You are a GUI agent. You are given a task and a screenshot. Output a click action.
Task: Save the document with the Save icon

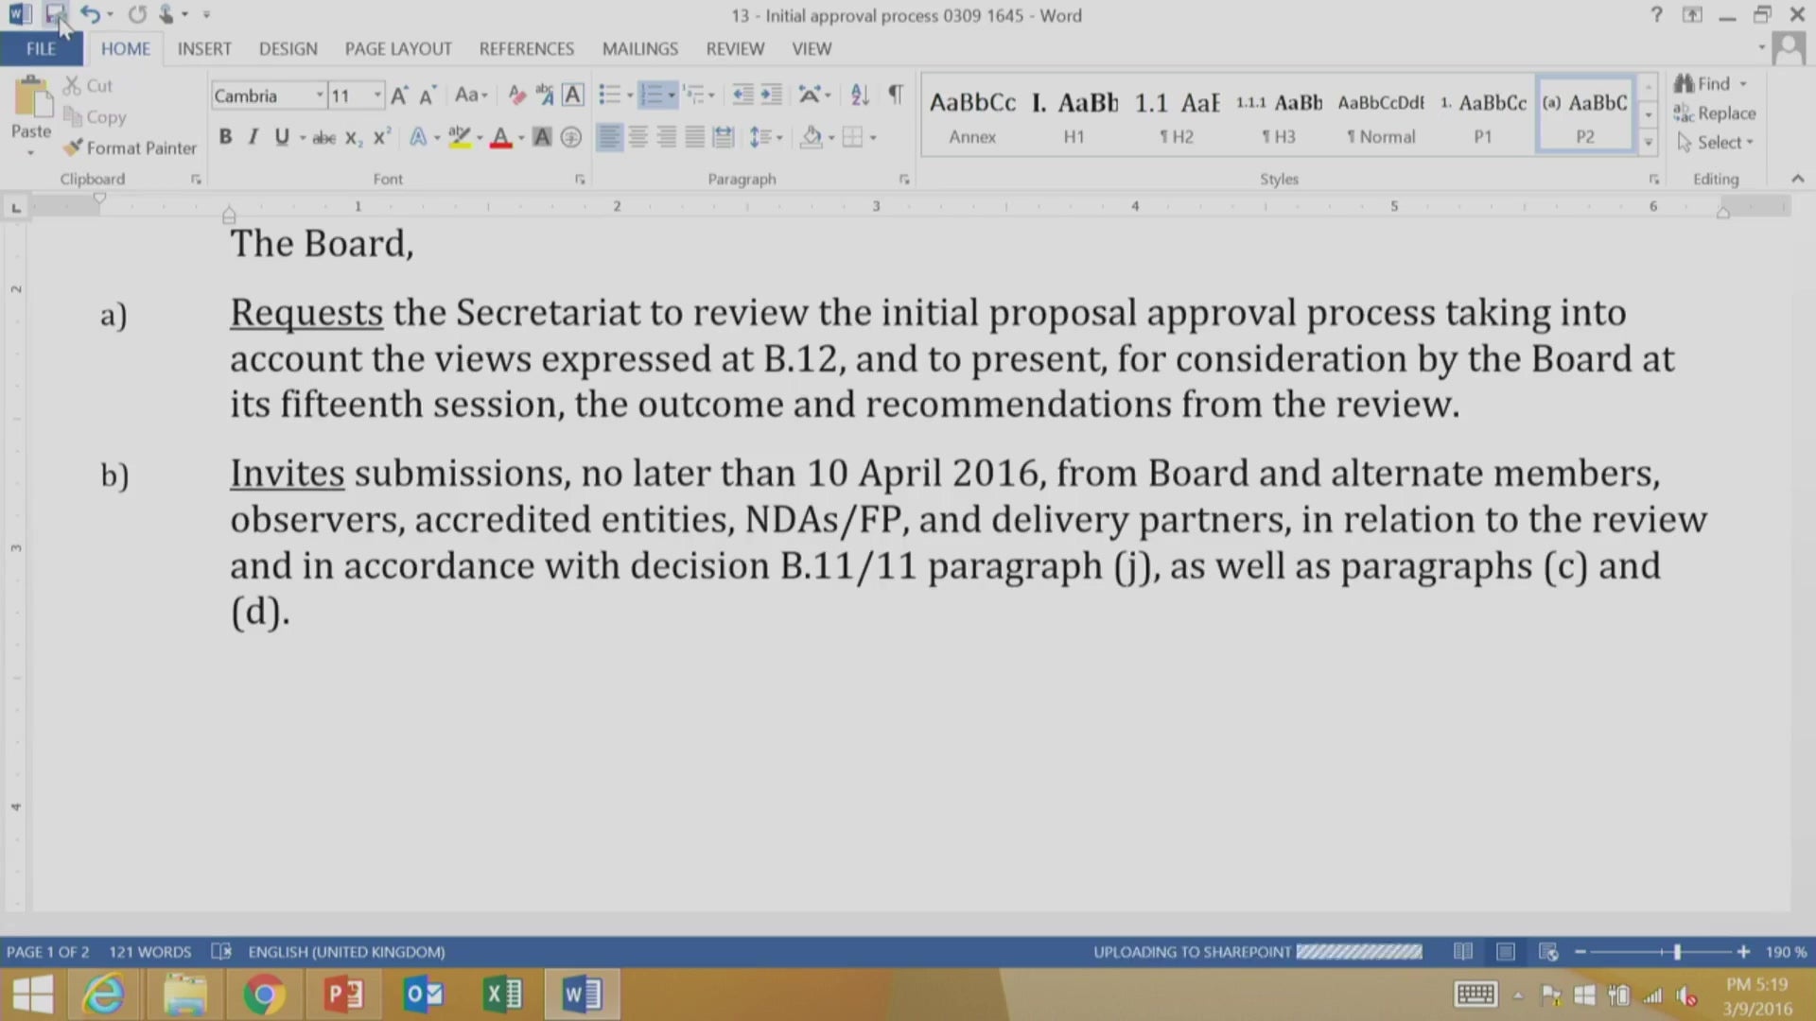point(55,14)
